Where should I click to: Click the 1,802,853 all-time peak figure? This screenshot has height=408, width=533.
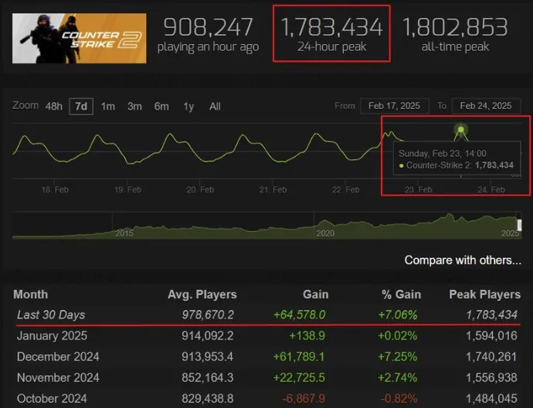click(x=455, y=27)
